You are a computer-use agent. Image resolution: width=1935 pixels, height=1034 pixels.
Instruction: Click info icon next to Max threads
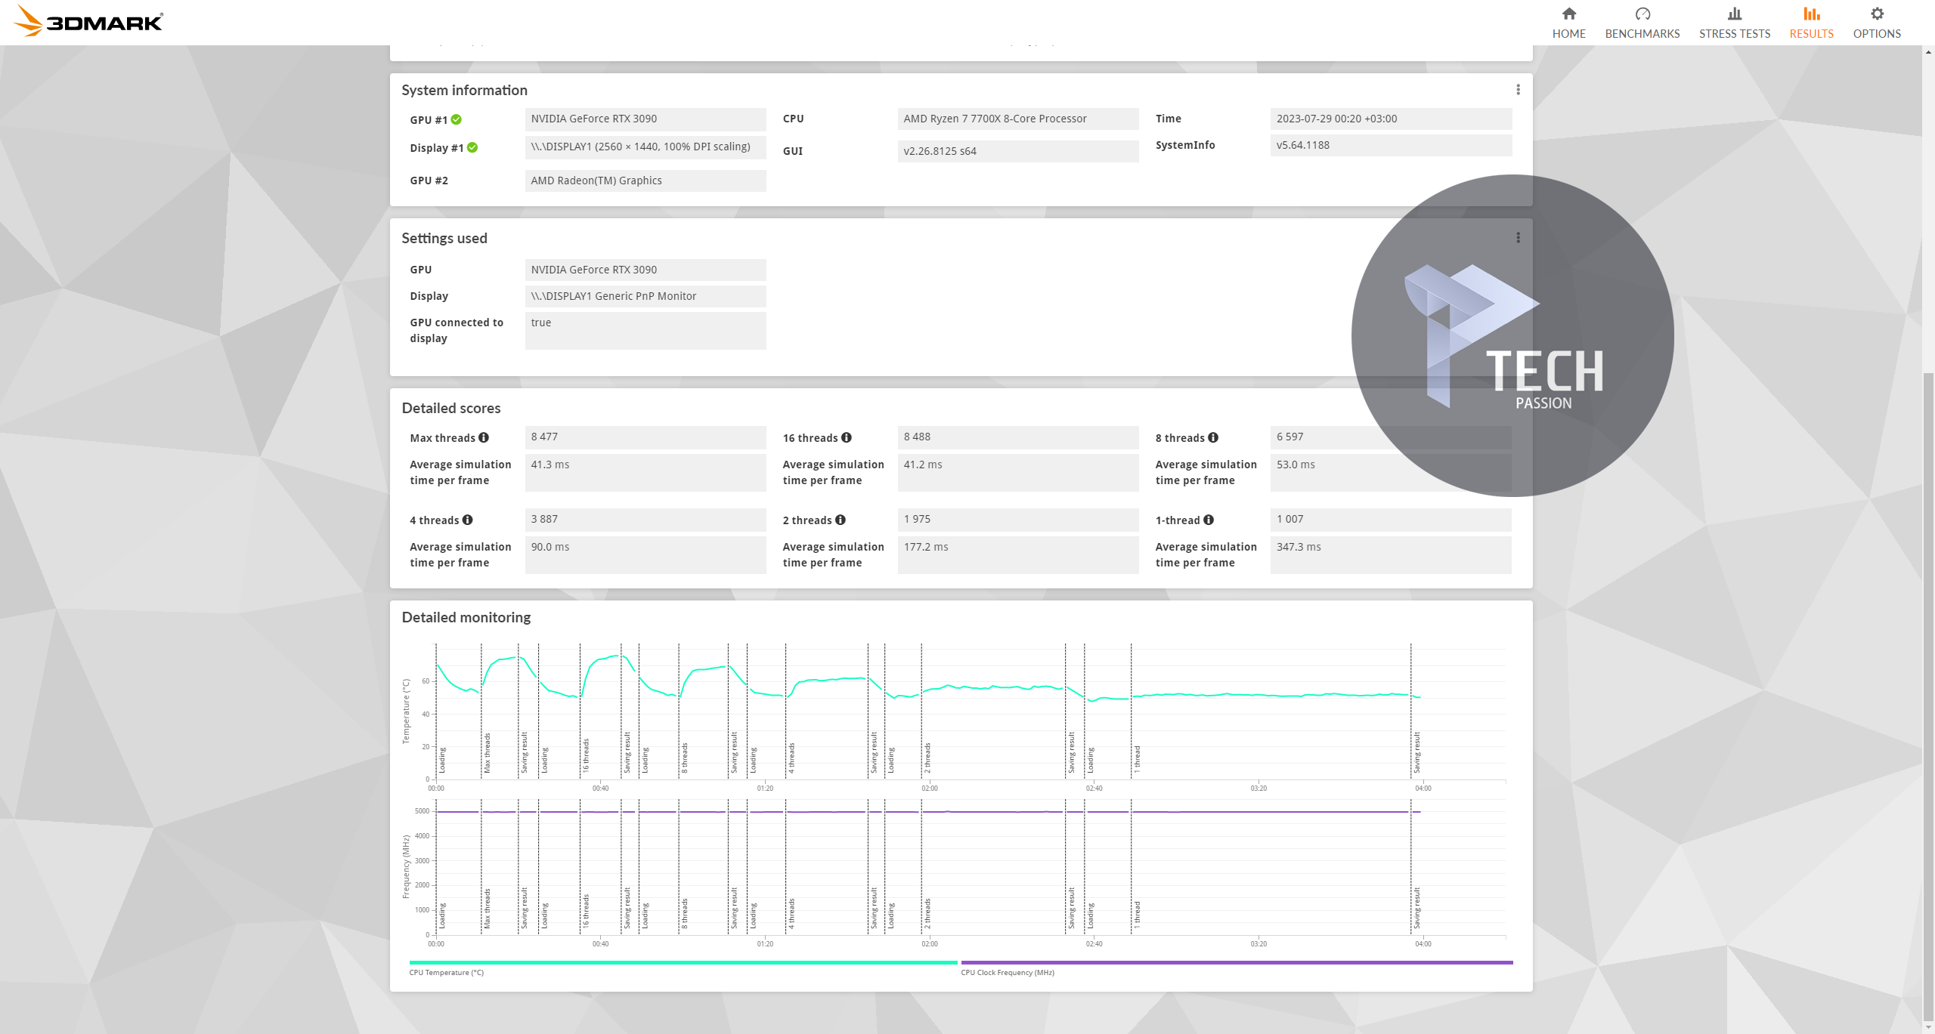point(484,437)
